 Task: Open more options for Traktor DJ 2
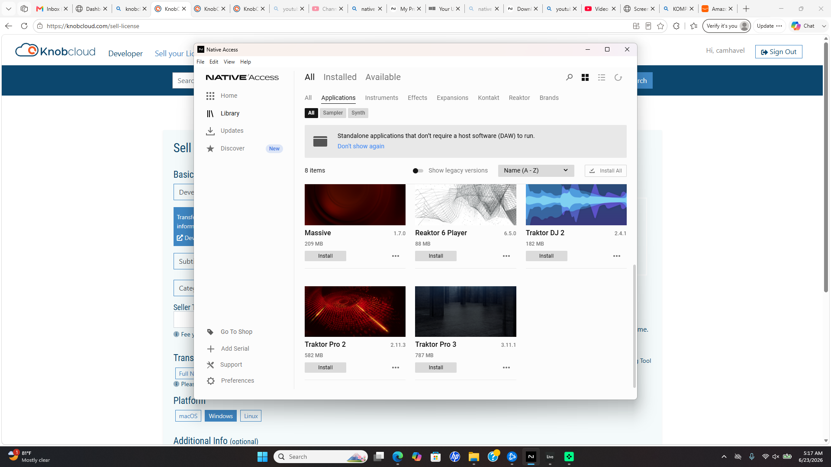(617, 256)
